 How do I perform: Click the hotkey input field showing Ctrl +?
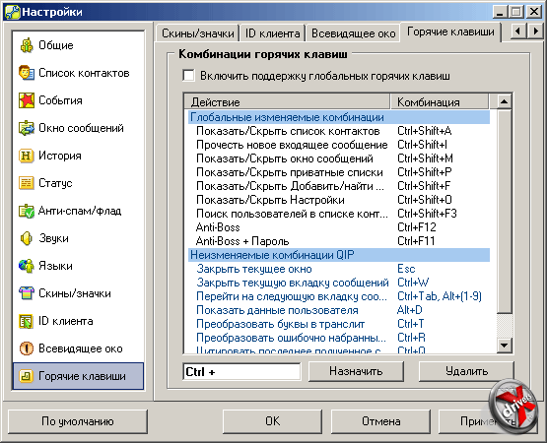click(x=241, y=371)
